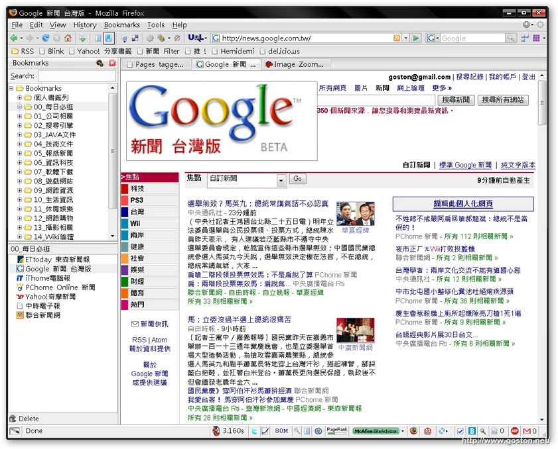Click the address bar URL field
558x449 pixels.
[306, 38]
